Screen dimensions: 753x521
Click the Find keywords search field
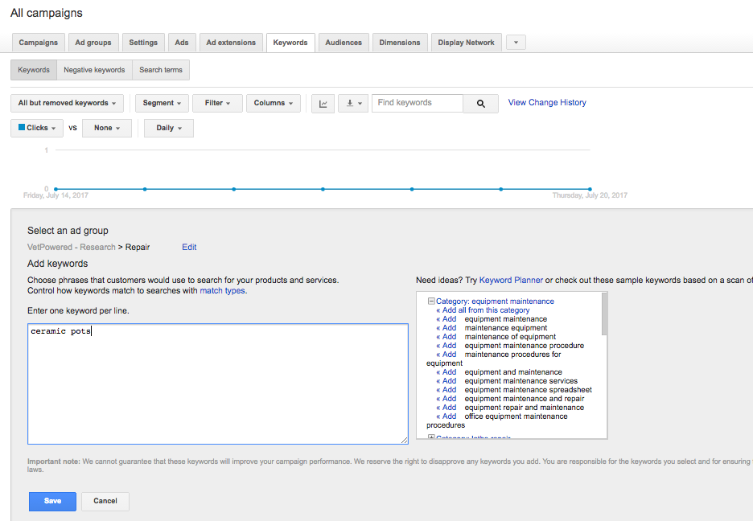click(x=418, y=103)
